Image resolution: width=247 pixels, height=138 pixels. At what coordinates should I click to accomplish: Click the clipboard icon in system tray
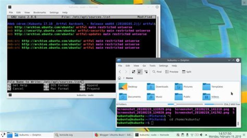[x=183, y=135]
